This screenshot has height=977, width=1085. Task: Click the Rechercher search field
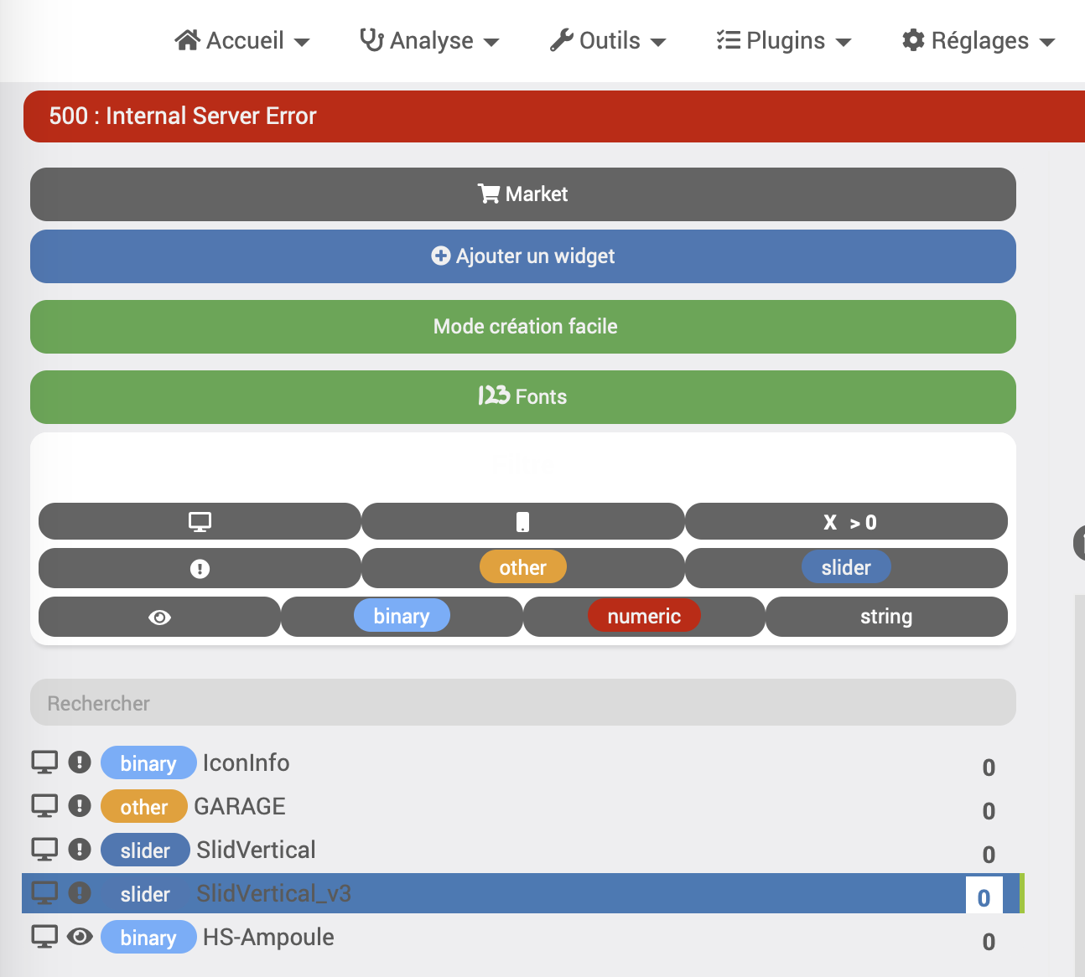(x=523, y=702)
